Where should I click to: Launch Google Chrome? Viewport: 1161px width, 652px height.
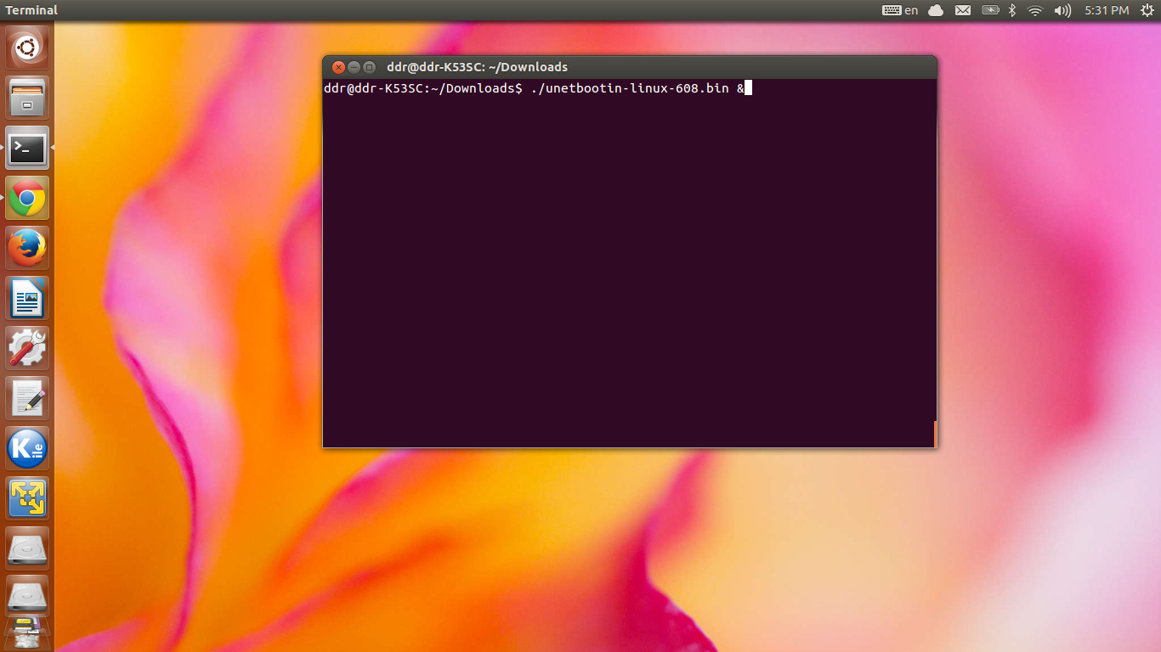[x=27, y=198]
